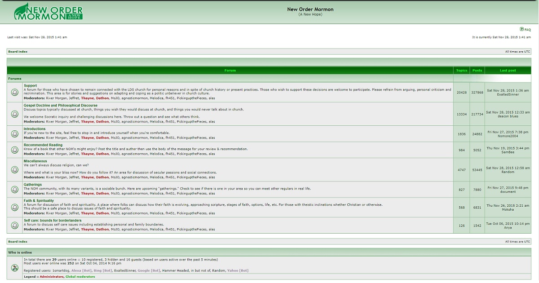The height and width of the screenshot is (283, 539).
Task: View deacon blues profile in last post
Action: coord(508,116)
